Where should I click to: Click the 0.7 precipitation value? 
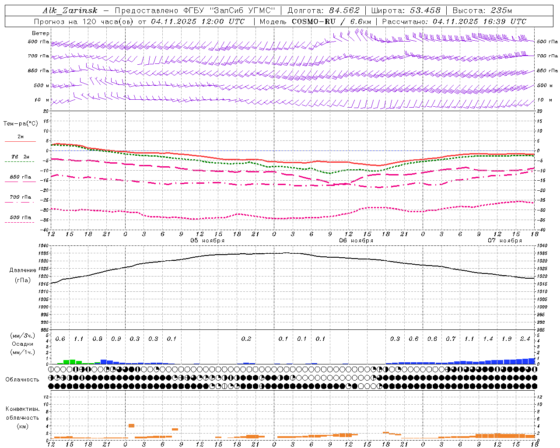pyautogui.click(x=451, y=339)
